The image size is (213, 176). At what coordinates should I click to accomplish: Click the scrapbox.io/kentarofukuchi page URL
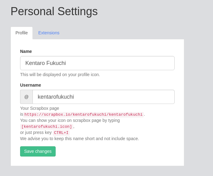[x=83, y=114]
